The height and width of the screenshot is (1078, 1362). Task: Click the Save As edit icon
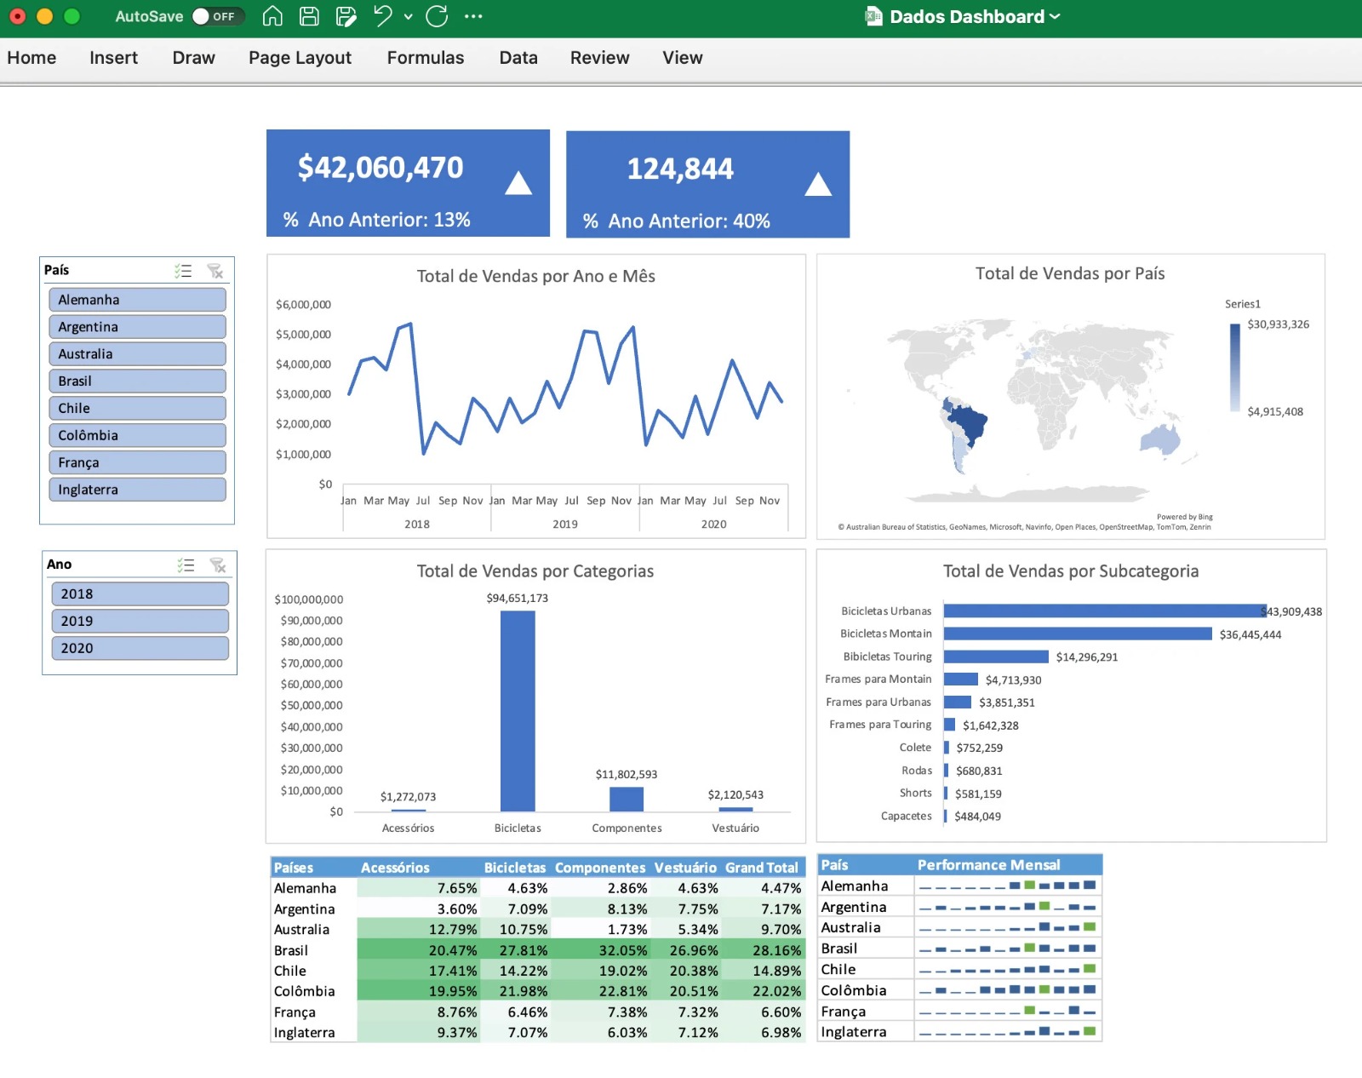pyautogui.click(x=346, y=16)
